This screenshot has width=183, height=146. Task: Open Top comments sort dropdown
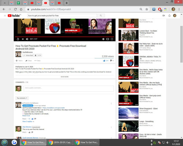tap(22, 98)
